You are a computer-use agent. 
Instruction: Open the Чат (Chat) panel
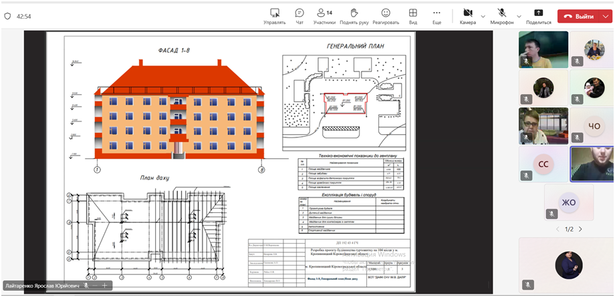(x=299, y=15)
